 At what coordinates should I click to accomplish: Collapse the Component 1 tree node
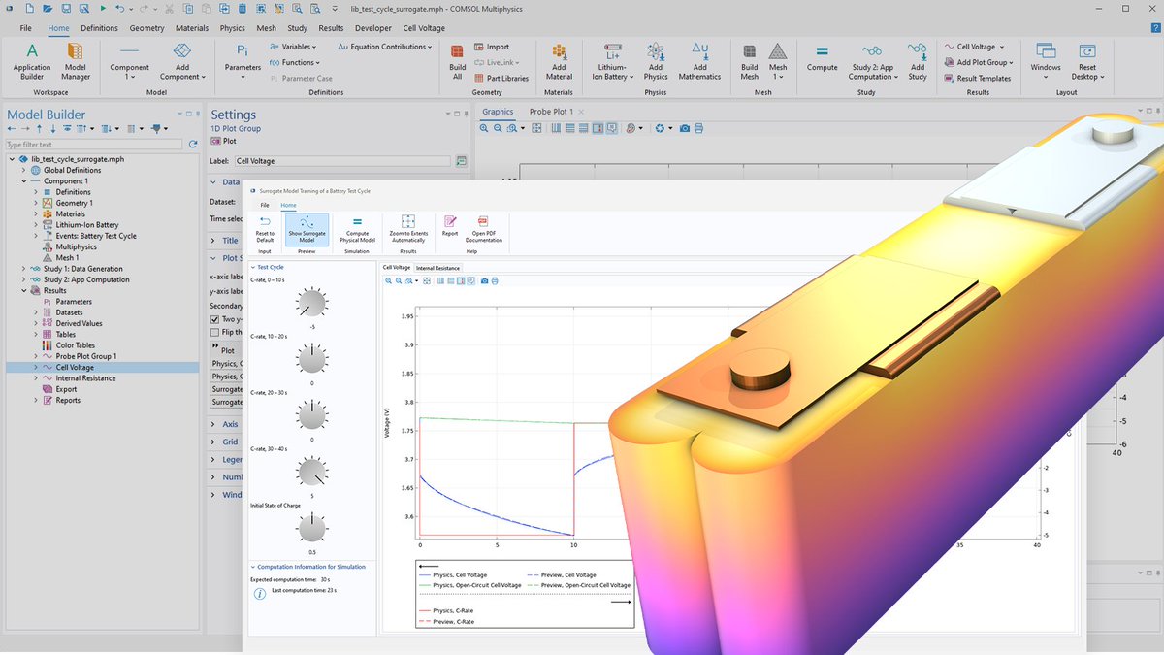click(24, 180)
